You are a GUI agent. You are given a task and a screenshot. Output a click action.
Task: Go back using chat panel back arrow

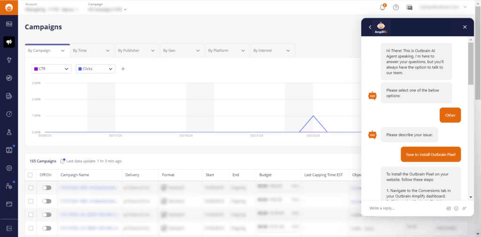(370, 27)
